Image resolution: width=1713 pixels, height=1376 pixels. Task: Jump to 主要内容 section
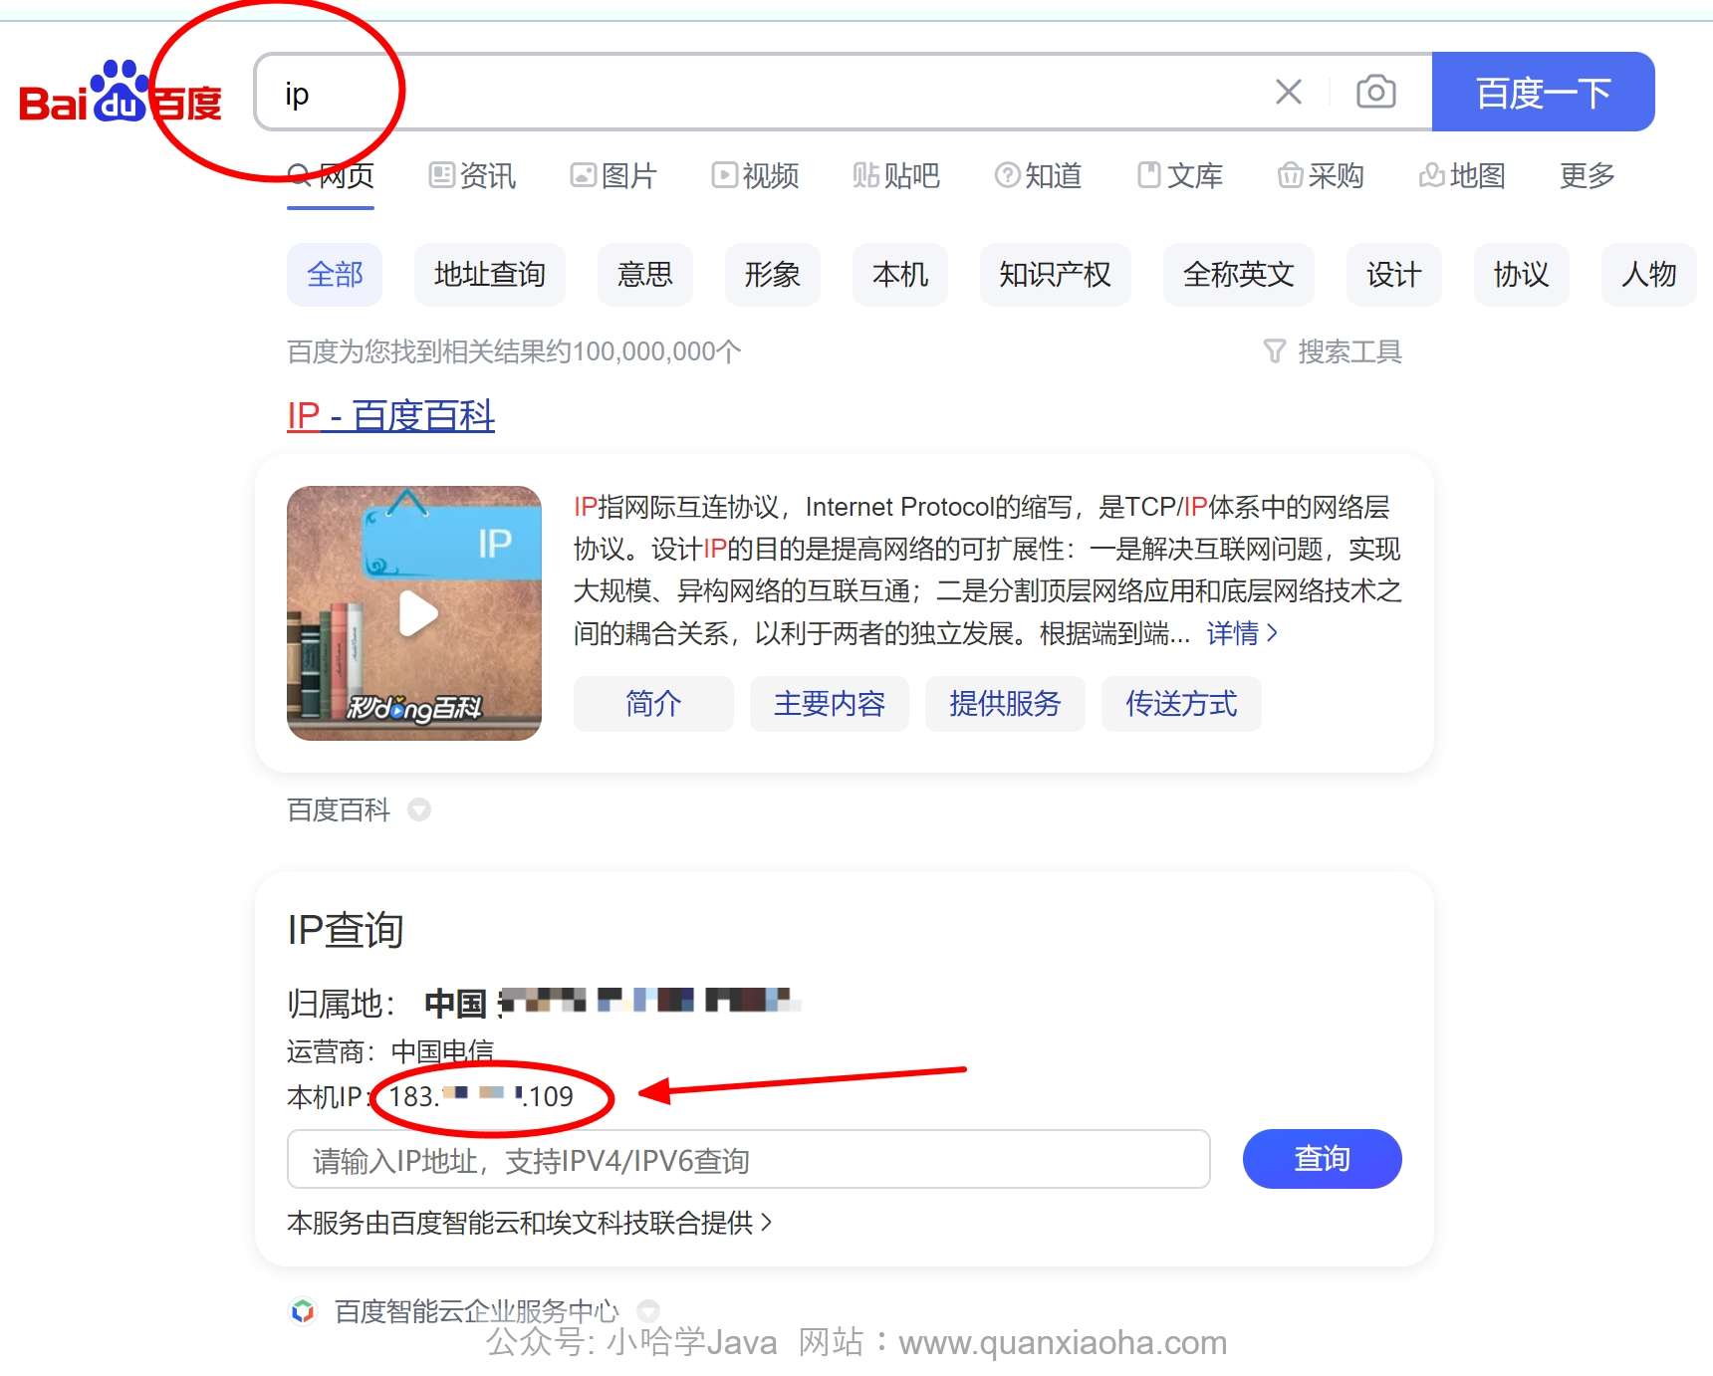point(830,704)
